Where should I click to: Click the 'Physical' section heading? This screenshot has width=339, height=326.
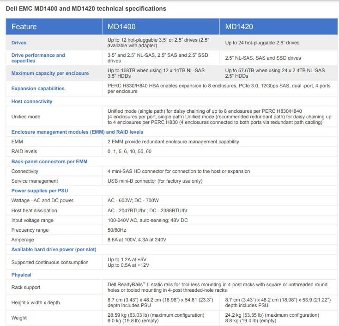(21, 275)
